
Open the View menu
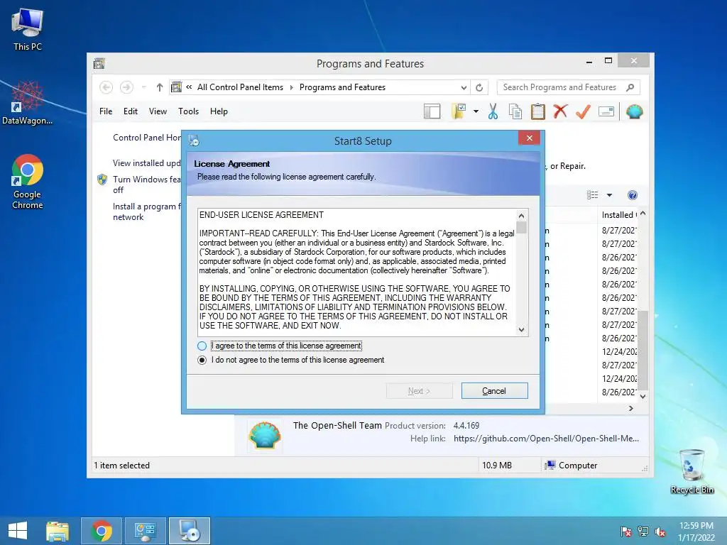pyautogui.click(x=158, y=111)
